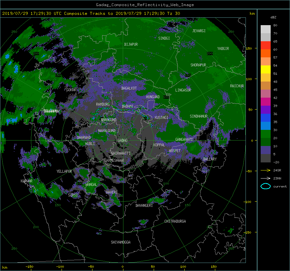Click the '23MN' legend label
The height and width of the screenshot is (271, 290).
pyautogui.click(x=277, y=179)
